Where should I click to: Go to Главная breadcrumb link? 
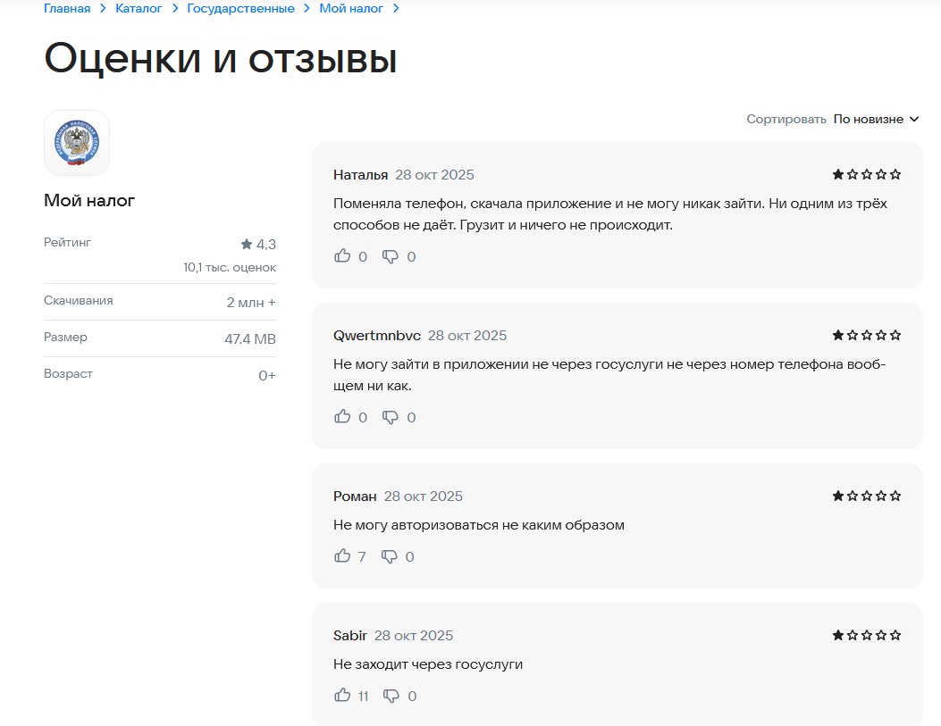[x=67, y=8]
